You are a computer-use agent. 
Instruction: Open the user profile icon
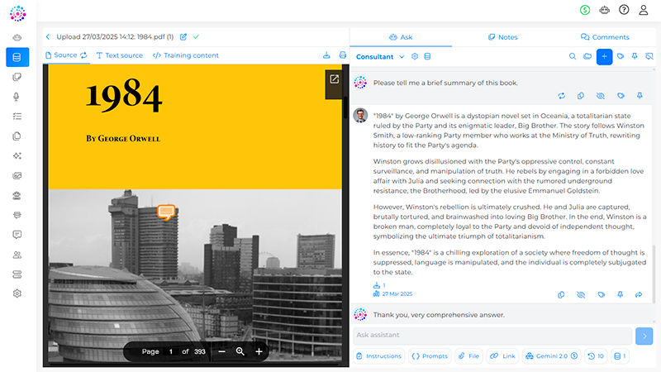tap(644, 10)
